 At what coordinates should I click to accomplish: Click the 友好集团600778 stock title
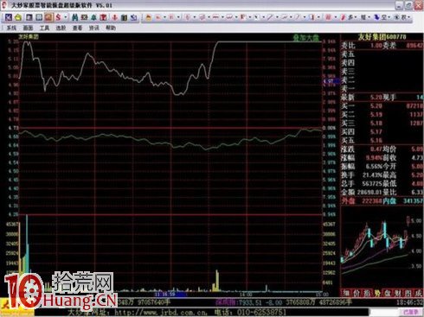(x=382, y=37)
